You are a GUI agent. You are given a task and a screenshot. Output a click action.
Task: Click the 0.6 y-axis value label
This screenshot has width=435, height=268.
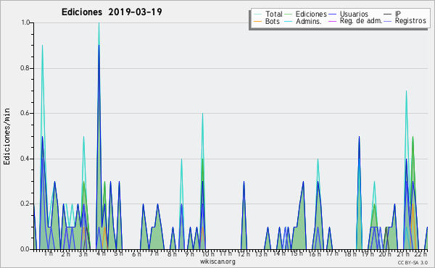25,113
